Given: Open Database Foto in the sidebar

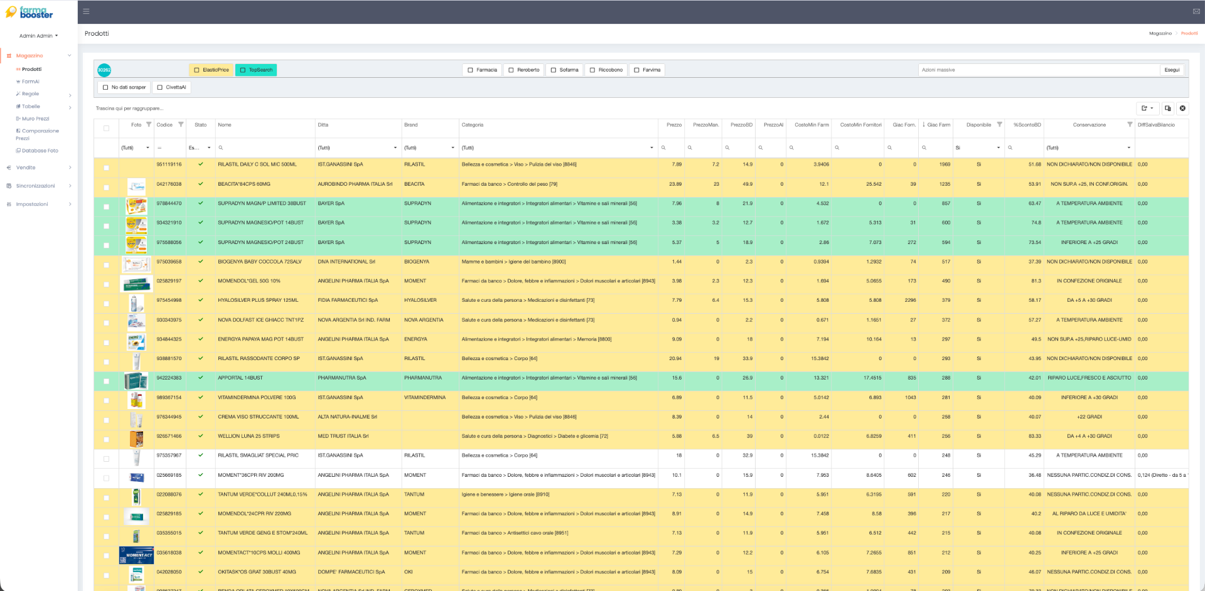Looking at the screenshot, I should [40, 151].
